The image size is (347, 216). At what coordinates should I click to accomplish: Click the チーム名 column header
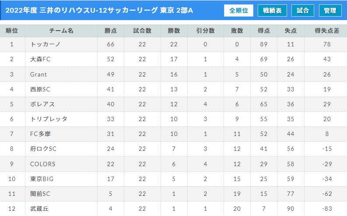[x=61, y=31]
